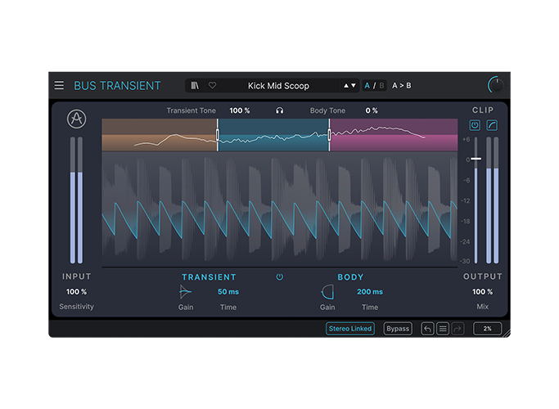Select the soft clip curve icon
Screen dimensions: 559x409
[492, 125]
